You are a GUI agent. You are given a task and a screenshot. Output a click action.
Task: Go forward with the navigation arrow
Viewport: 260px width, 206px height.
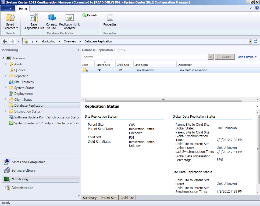pos(12,41)
